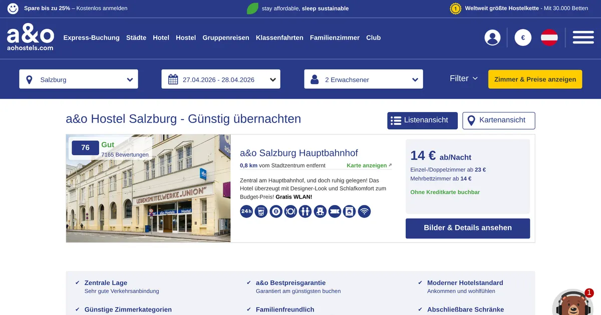Click the '14 € ab/Nacht' price
The width and height of the screenshot is (601, 315).
441,156
